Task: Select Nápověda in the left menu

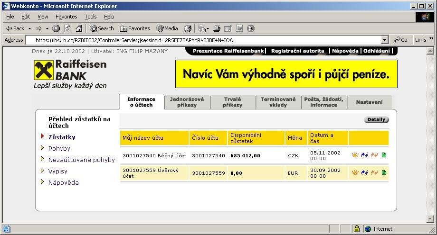Action: click(x=64, y=183)
